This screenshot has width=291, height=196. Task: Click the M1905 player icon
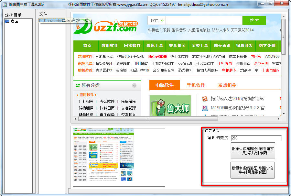click(x=205, y=108)
